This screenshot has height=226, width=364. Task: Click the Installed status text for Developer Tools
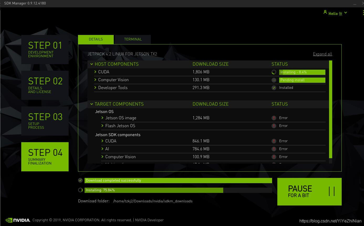(x=286, y=88)
